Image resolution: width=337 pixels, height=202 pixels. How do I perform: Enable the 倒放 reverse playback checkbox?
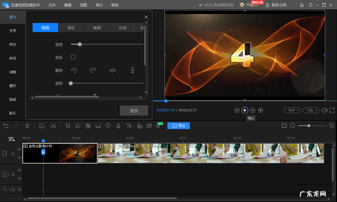click(73, 57)
